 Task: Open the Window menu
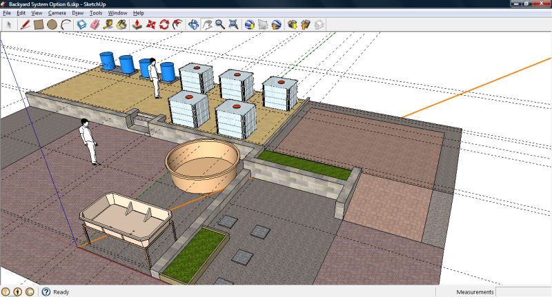coord(118,12)
